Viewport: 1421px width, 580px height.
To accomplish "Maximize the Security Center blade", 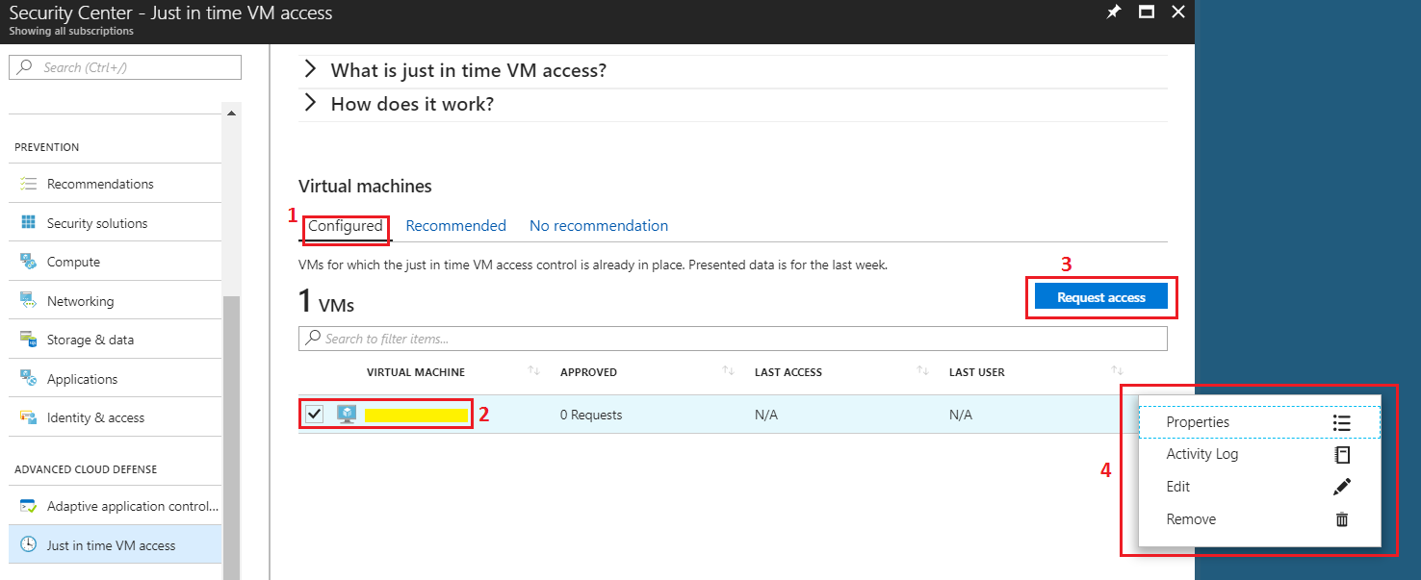I will [x=1146, y=13].
